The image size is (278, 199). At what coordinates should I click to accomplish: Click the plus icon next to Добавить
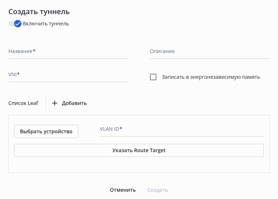pos(55,103)
